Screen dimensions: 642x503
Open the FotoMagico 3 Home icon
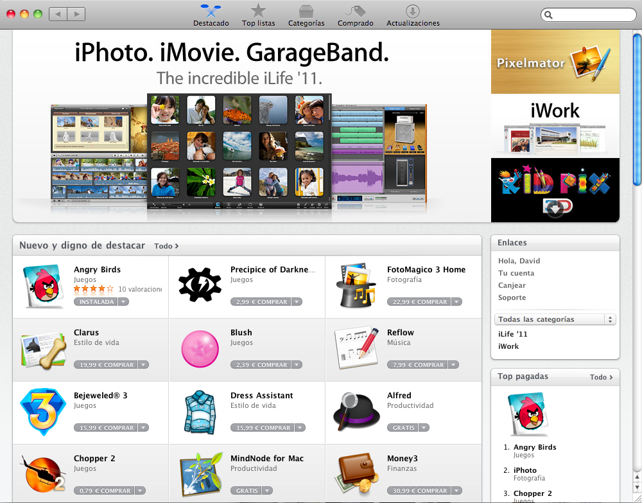point(356,286)
